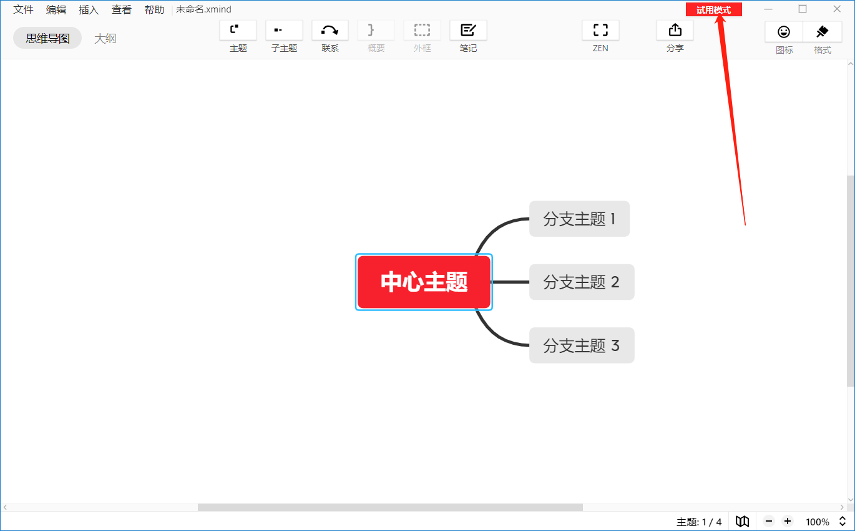Viewport: 855px width, 531px height.
Task: Click the red 试用模式 trial mode button
Action: 713,9
